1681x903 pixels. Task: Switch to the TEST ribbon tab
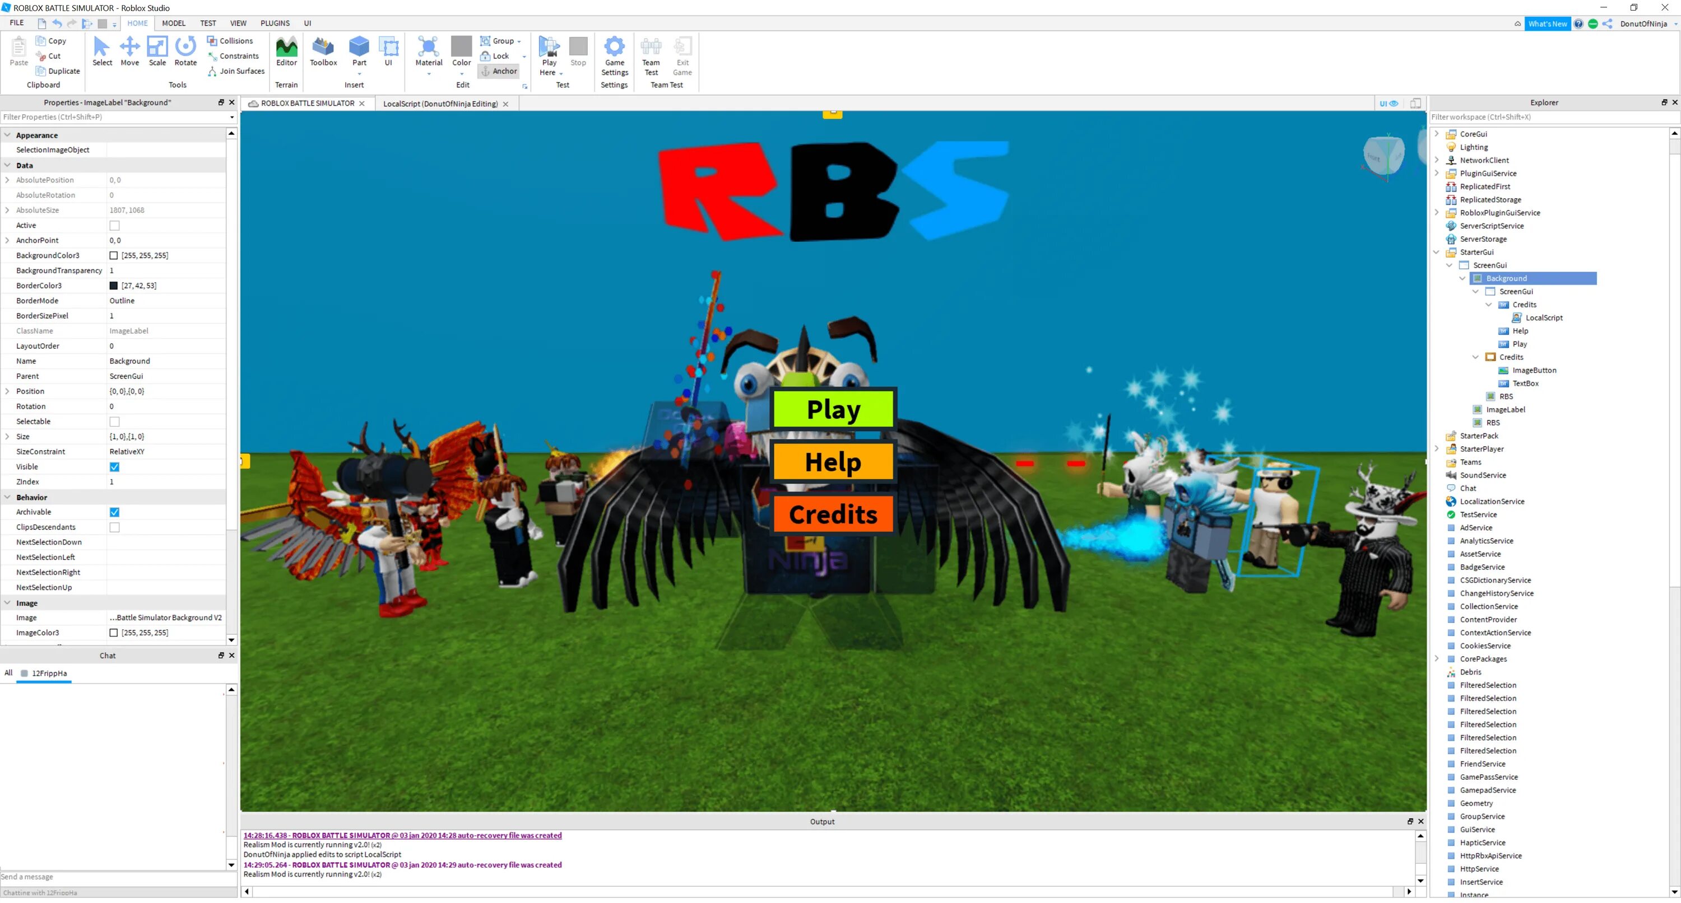click(x=207, y=23)
